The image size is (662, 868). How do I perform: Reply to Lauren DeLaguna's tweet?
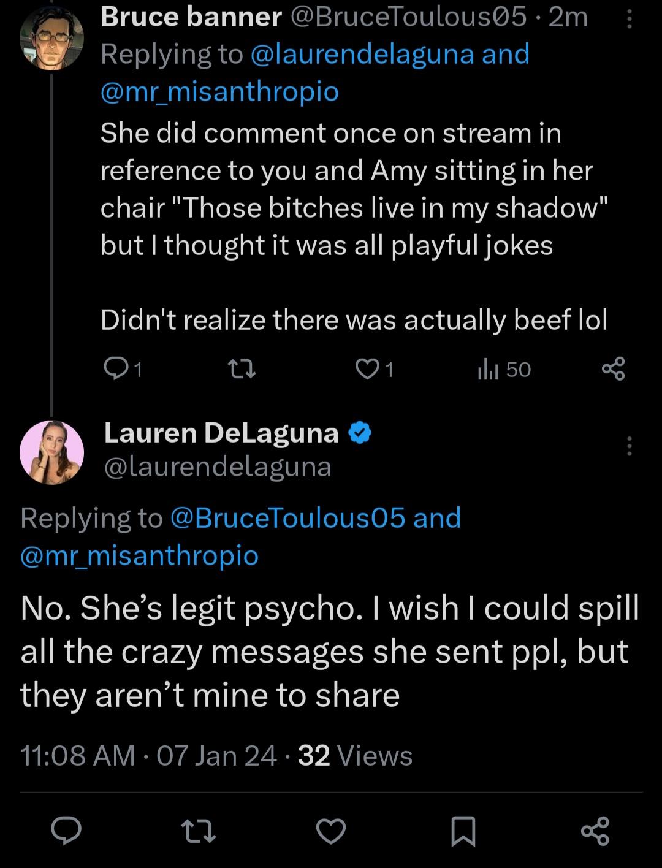(66, 831)
